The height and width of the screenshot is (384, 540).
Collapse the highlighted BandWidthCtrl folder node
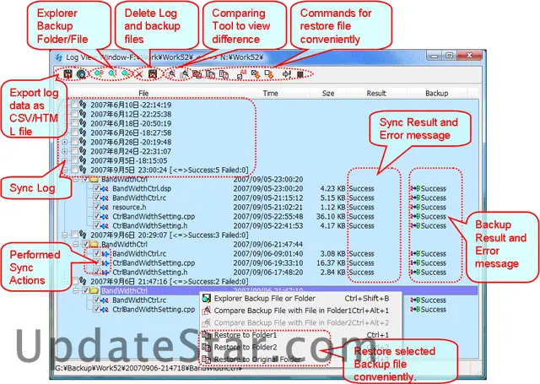[76, 290]
